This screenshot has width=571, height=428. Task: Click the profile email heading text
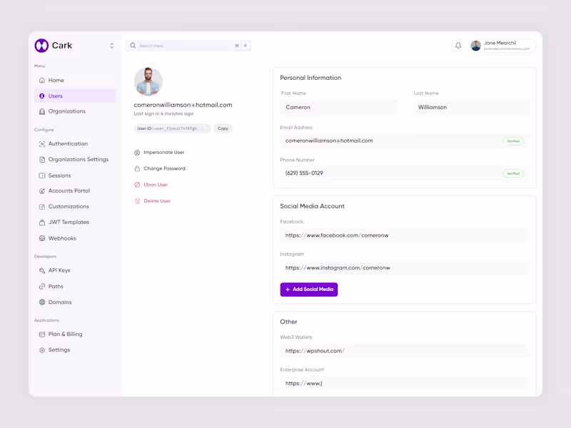pos(183,105)
